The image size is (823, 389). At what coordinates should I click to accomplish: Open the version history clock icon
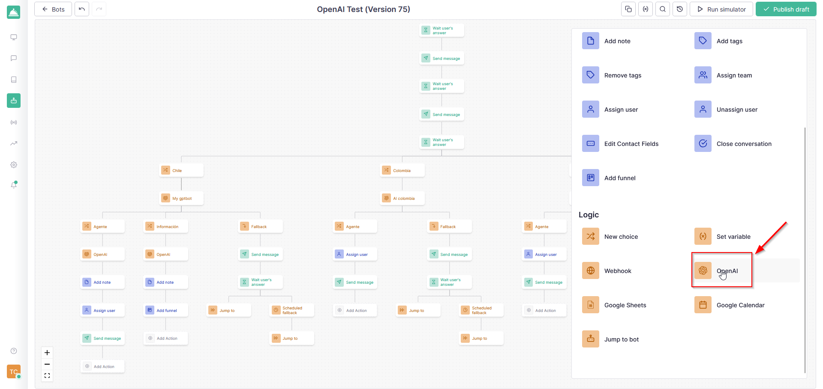click(x=680, y=9)
